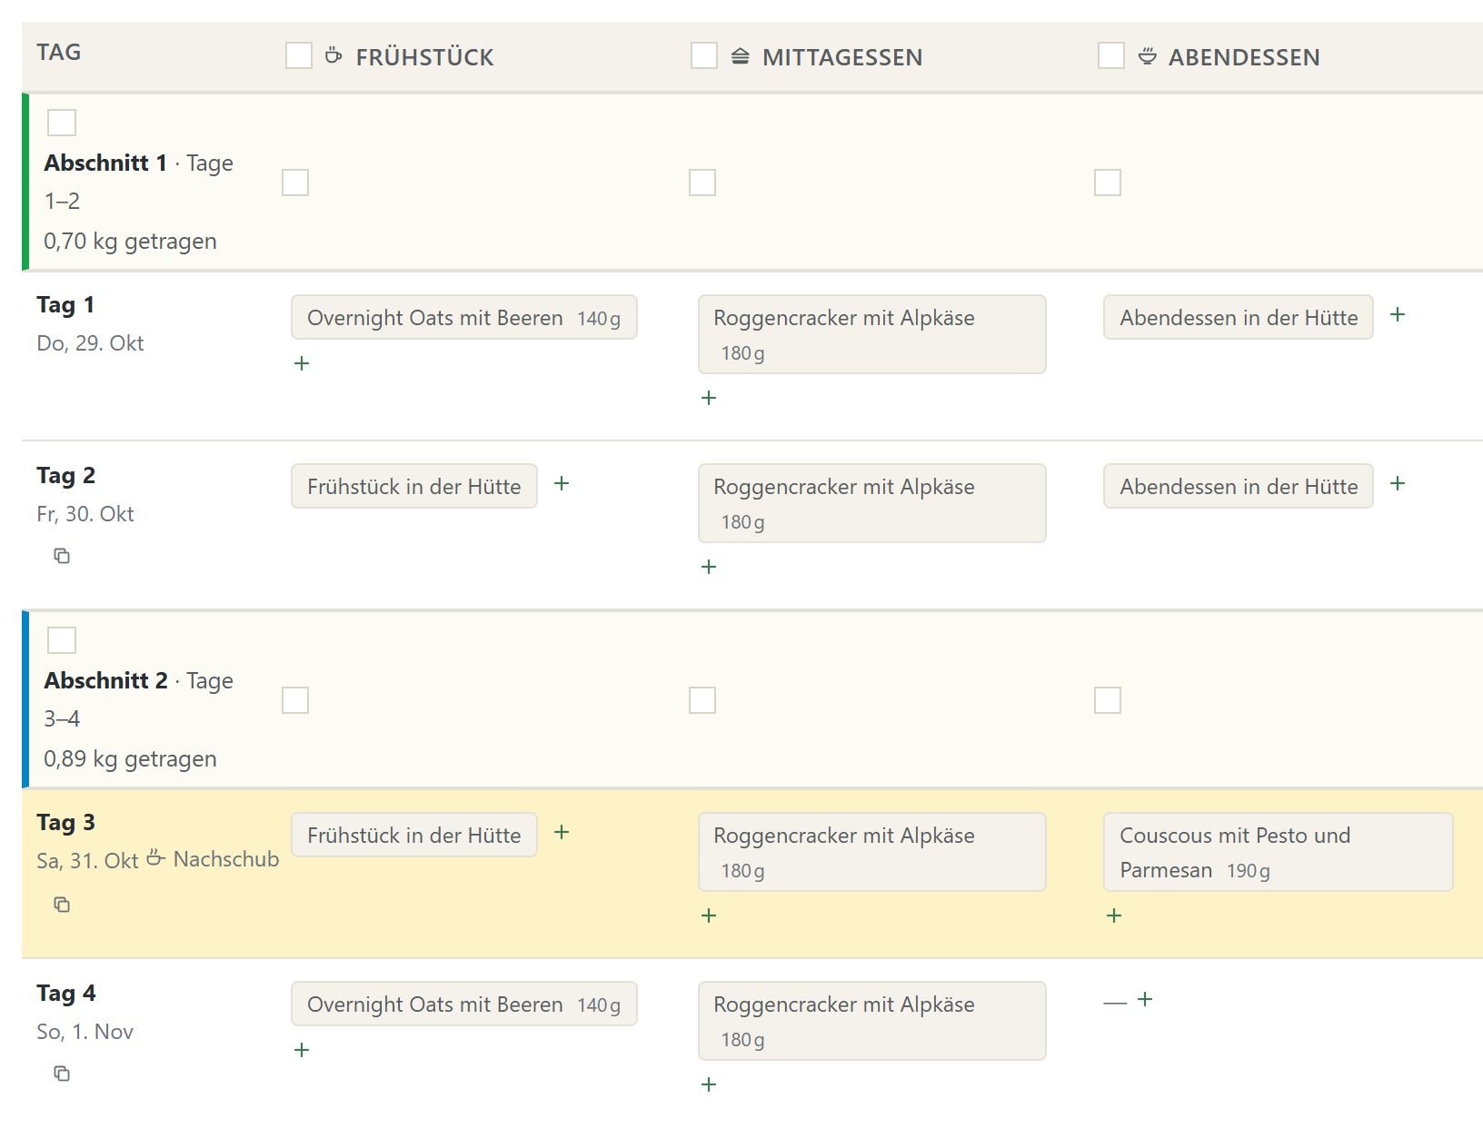Add a dinner item for Tag 4
The image size is (1483, 1148).
(x=1146, y=999)
